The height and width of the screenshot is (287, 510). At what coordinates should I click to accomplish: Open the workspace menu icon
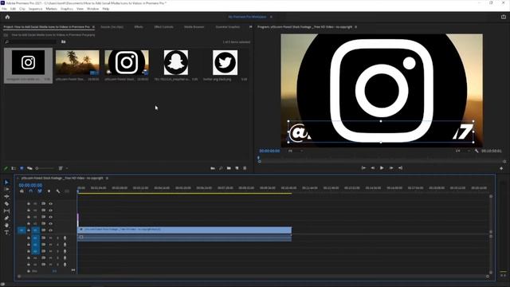(271, 17)
